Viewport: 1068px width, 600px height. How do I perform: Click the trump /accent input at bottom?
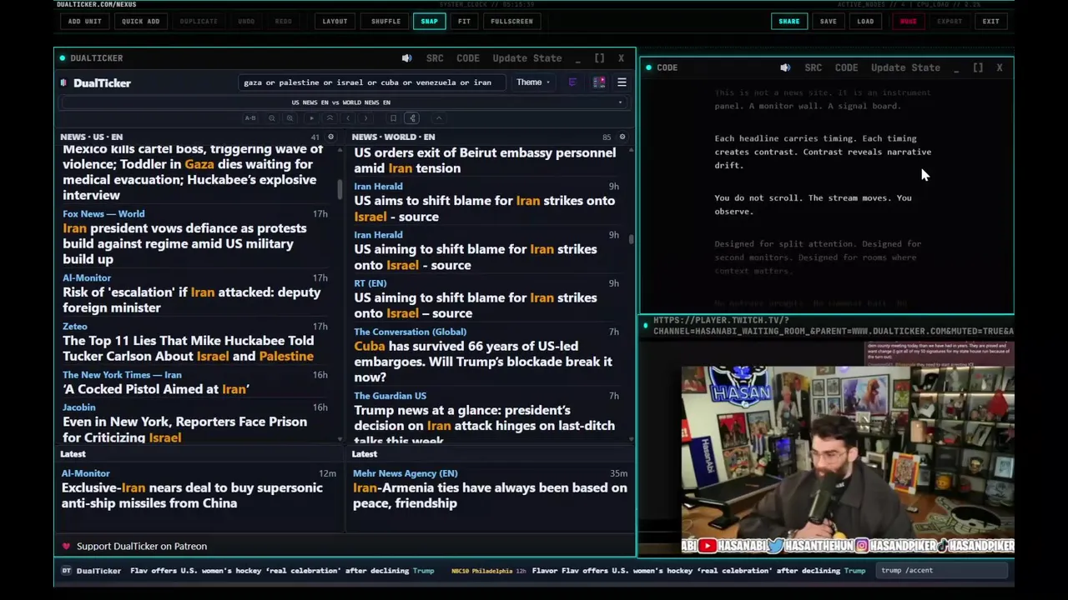pos(943,571)
